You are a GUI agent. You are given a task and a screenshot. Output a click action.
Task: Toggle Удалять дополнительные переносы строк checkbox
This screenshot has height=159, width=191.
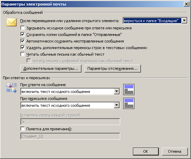coord(23,48)
